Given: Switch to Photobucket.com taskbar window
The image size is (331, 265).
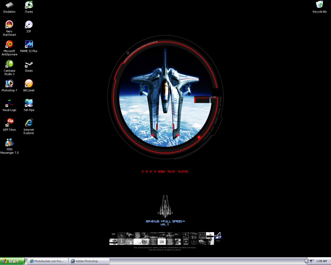Looking at the screenshot, I should (x=48, y=261).
